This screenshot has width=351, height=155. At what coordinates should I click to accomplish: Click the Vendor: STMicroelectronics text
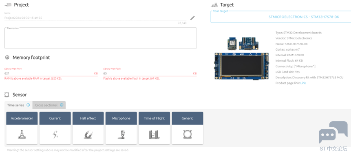pos(294,38)
